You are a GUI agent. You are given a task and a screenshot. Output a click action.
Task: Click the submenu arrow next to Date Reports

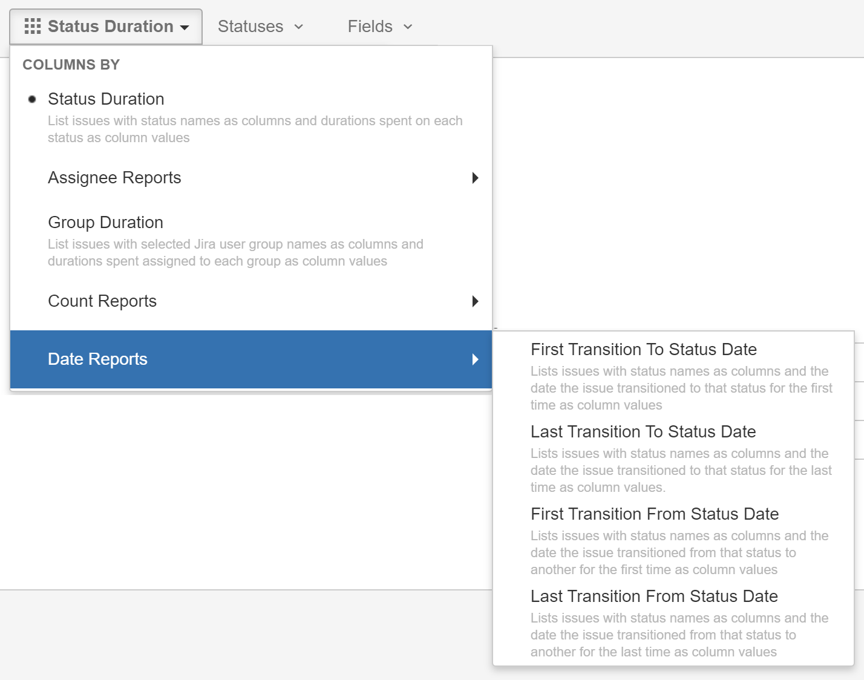pyautogui.click(x=476, y=359)
